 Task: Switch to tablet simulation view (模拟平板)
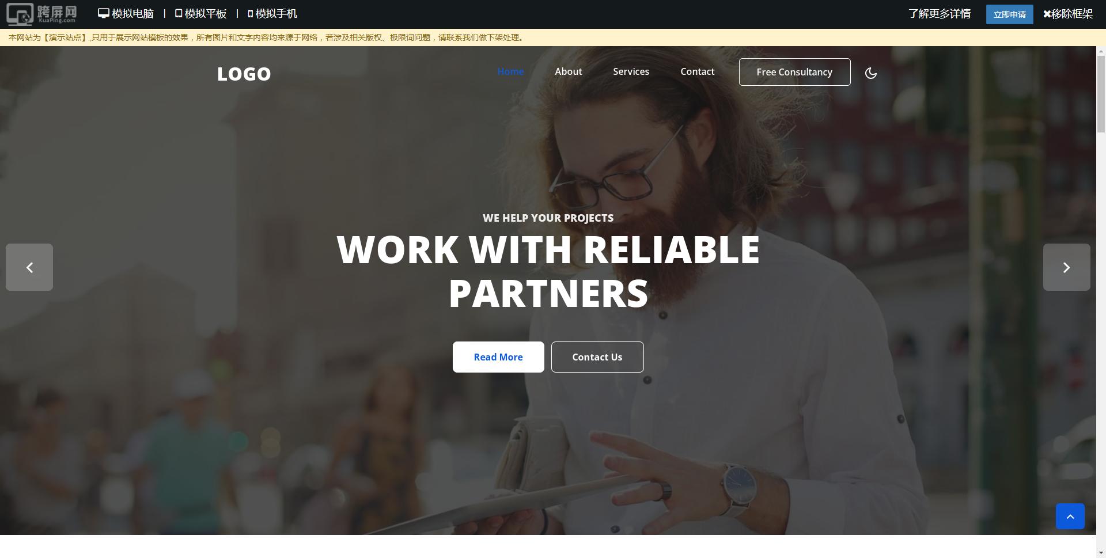tap(200, 14)
